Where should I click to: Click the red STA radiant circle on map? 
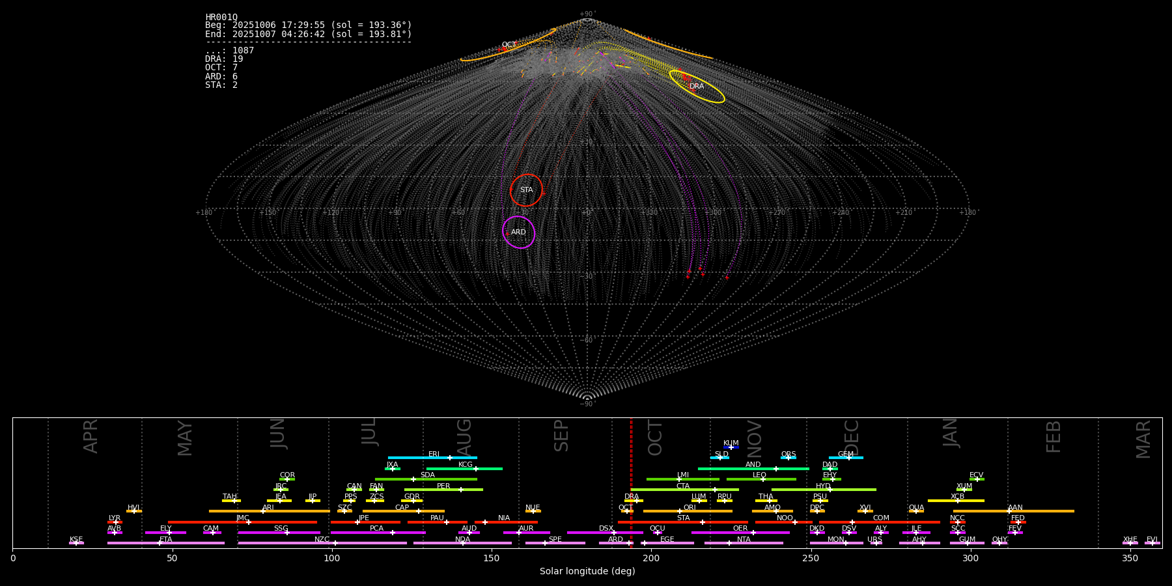[526, 190]
